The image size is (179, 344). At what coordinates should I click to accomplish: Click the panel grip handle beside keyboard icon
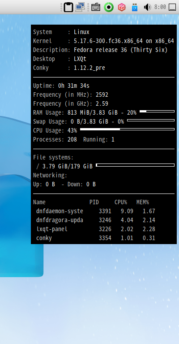(x=88, y=7)
